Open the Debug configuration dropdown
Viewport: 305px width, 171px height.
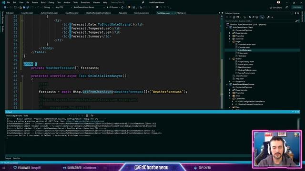tap(49, 8)
